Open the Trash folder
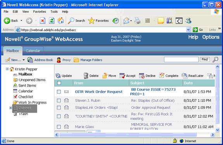Screen dimensions: 223x145 coord(21,114)
